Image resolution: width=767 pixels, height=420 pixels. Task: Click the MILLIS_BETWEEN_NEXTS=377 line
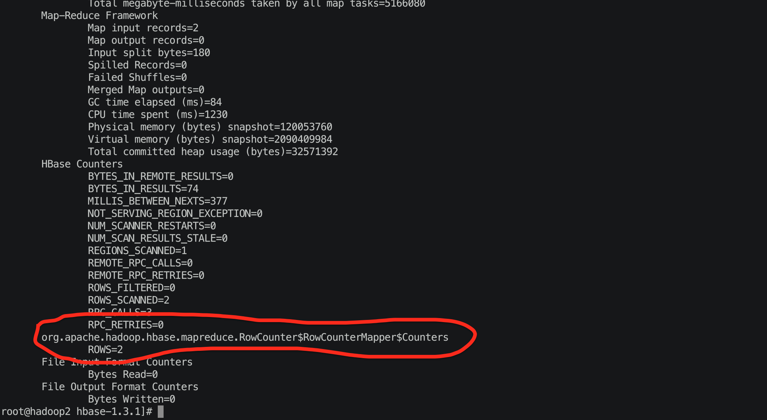click(157, 201)
